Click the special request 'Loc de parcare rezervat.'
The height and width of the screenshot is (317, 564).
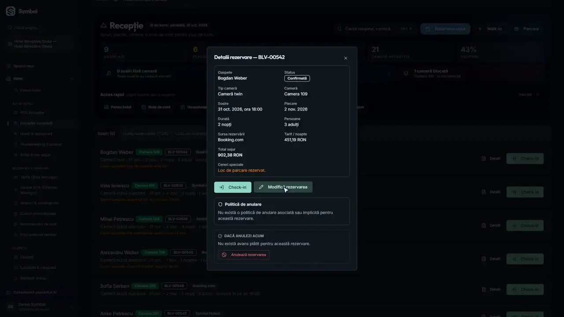point(242,170)
